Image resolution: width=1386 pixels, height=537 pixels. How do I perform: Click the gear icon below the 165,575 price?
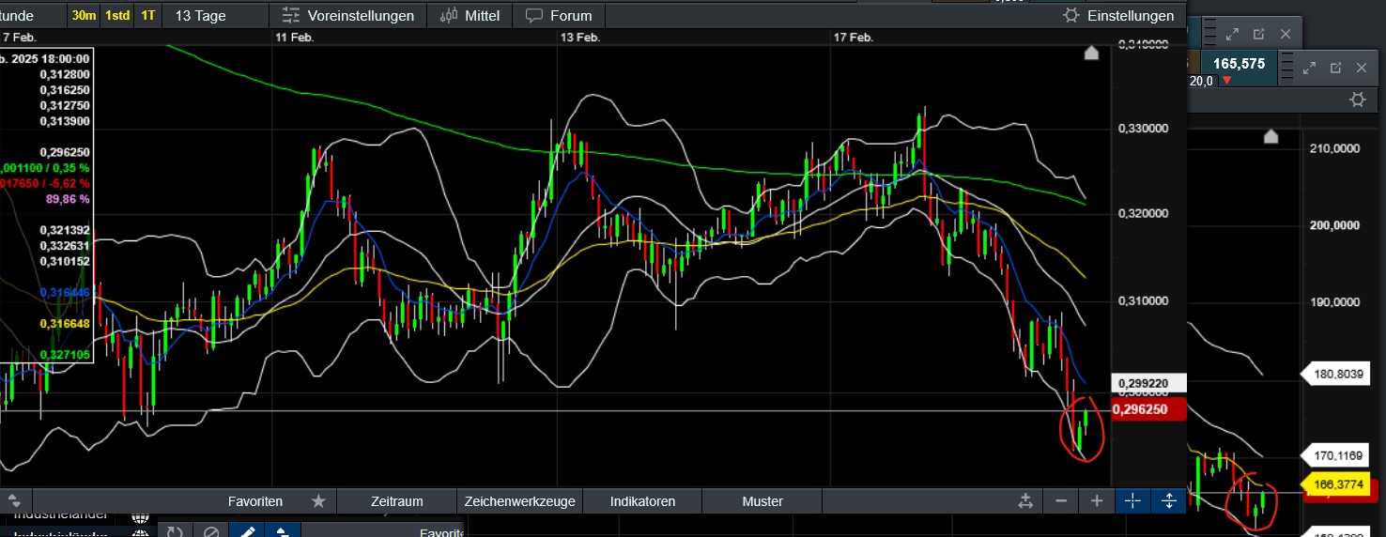click(x=1357, y=100)
